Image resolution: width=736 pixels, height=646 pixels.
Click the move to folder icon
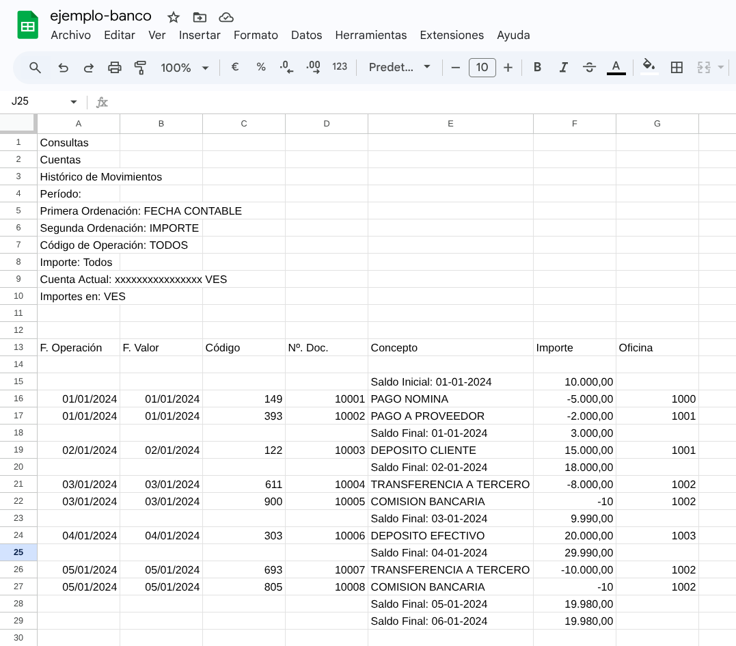(x=200, y=17)
